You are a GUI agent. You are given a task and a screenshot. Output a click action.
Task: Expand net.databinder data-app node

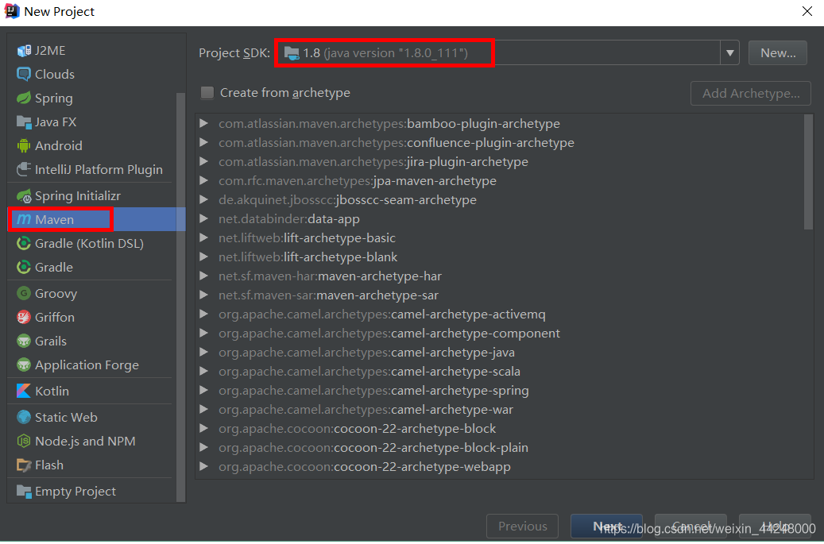point(204,219)
